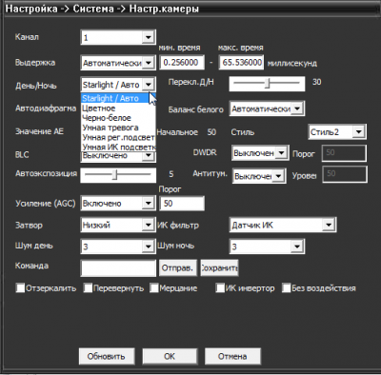Click the Команда text input field
The height and width of the screenshot is (375, 381).
click(118, 268)
